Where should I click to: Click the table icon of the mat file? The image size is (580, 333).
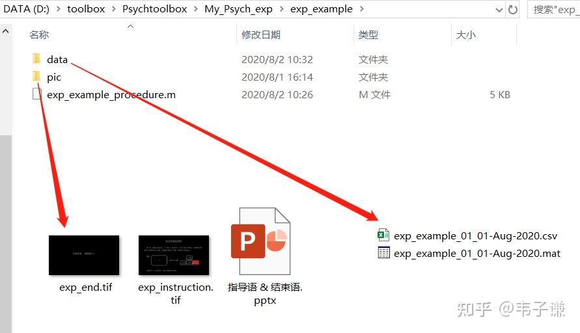[x=383, y=253]
